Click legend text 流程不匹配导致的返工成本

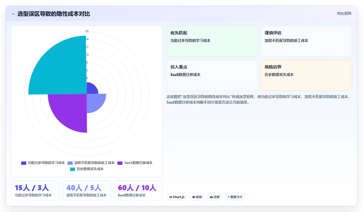[x=94, y=163]
